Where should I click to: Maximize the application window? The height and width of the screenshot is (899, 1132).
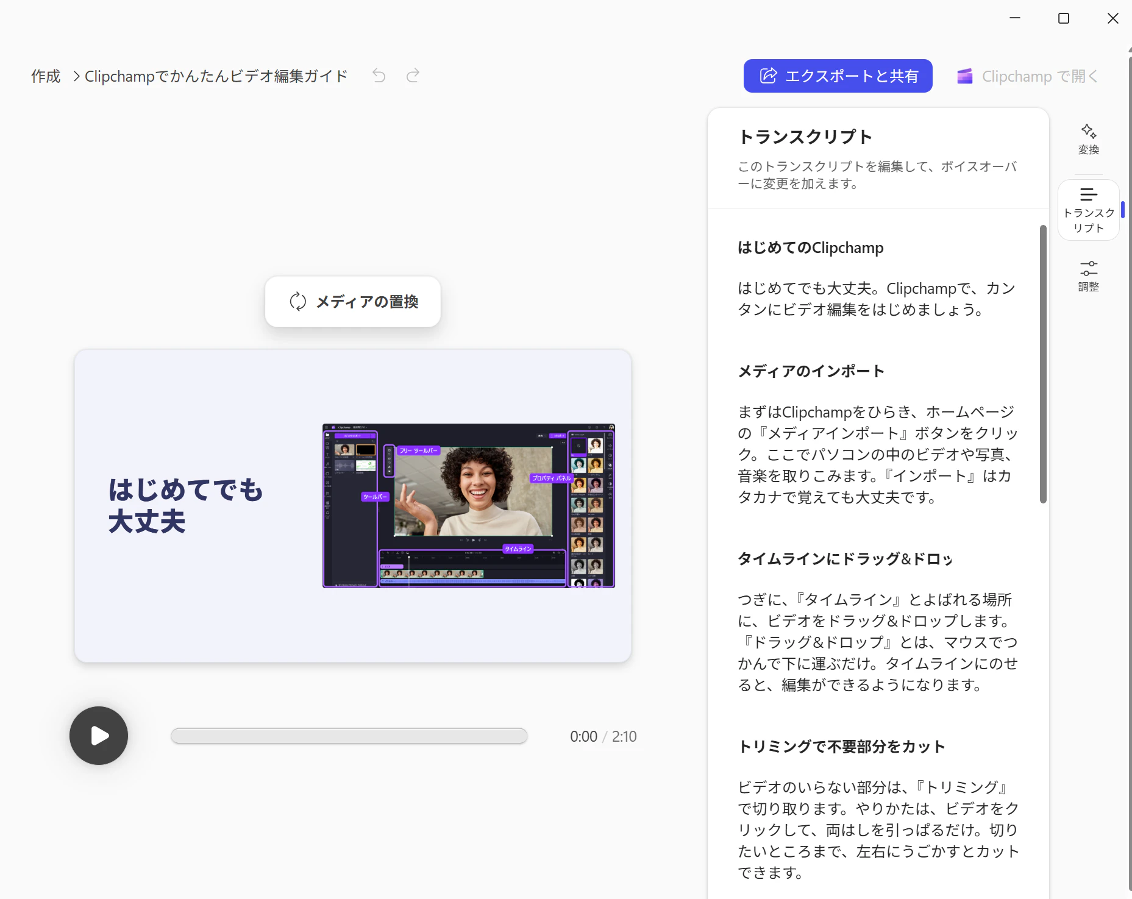click(1064, 18)
